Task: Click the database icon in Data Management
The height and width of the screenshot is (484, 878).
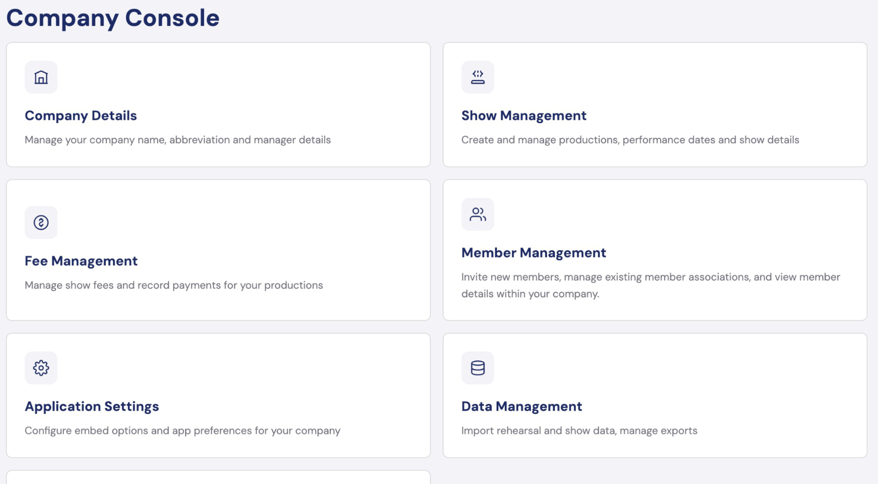Action: click(478, 368)
